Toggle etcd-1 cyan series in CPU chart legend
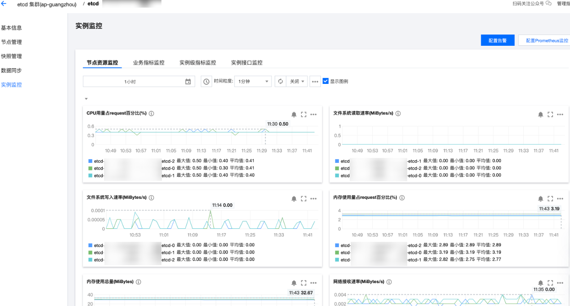Viewport: 570px width, 306px height. [90, 175]
